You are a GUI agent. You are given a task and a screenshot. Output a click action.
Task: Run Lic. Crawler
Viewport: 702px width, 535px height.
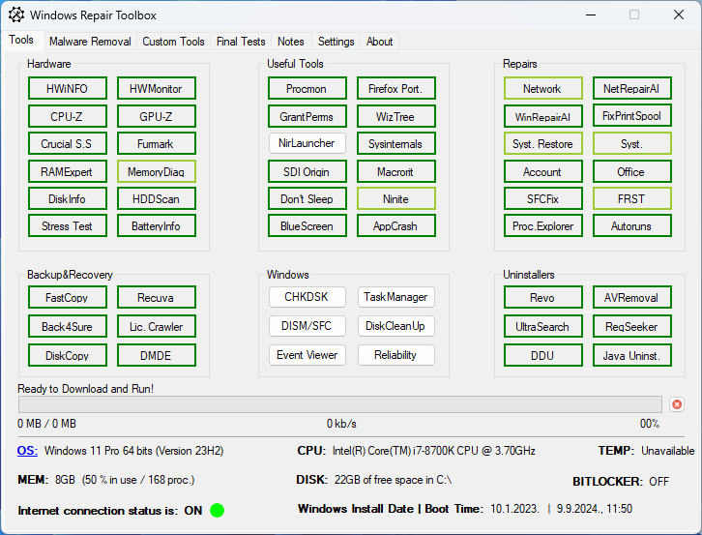tap(157, 326)
